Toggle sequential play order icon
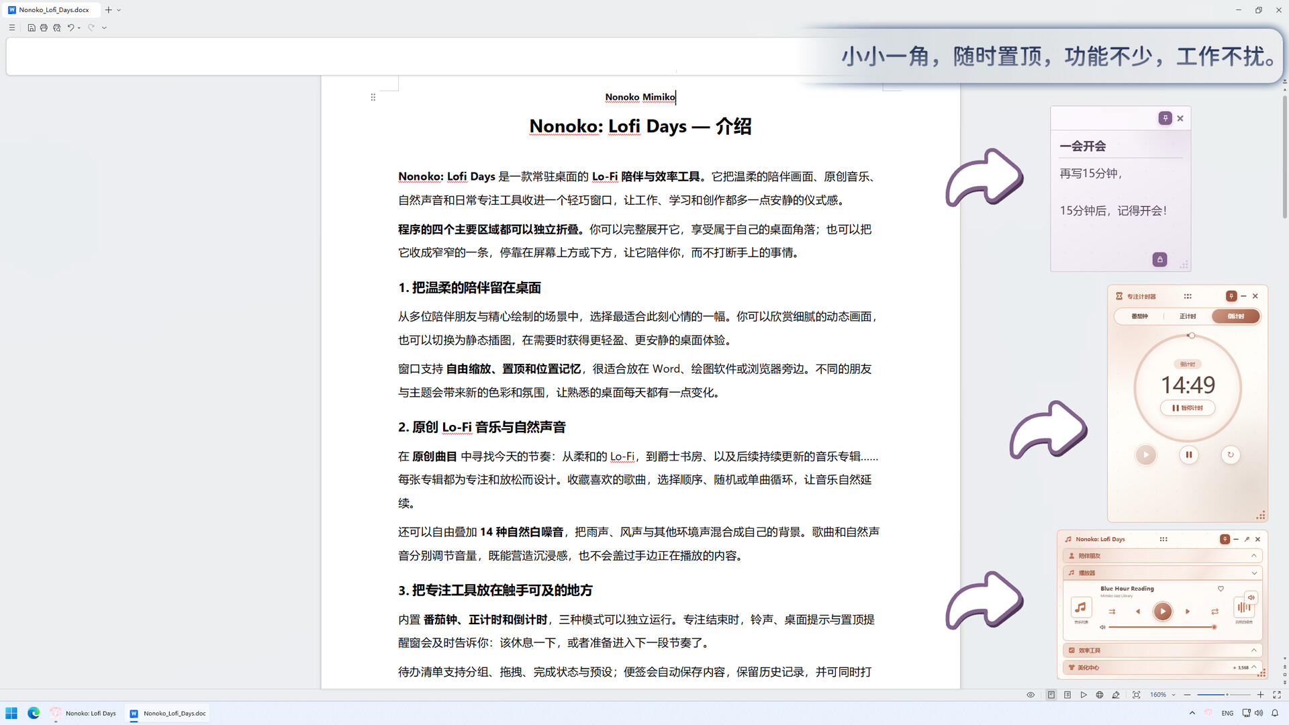This screenshot has height=725, width=1289. coord(1112,612)
